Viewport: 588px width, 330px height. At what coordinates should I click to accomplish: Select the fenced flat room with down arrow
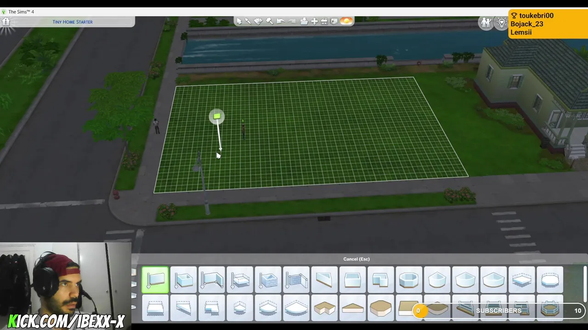pos(240,280)
